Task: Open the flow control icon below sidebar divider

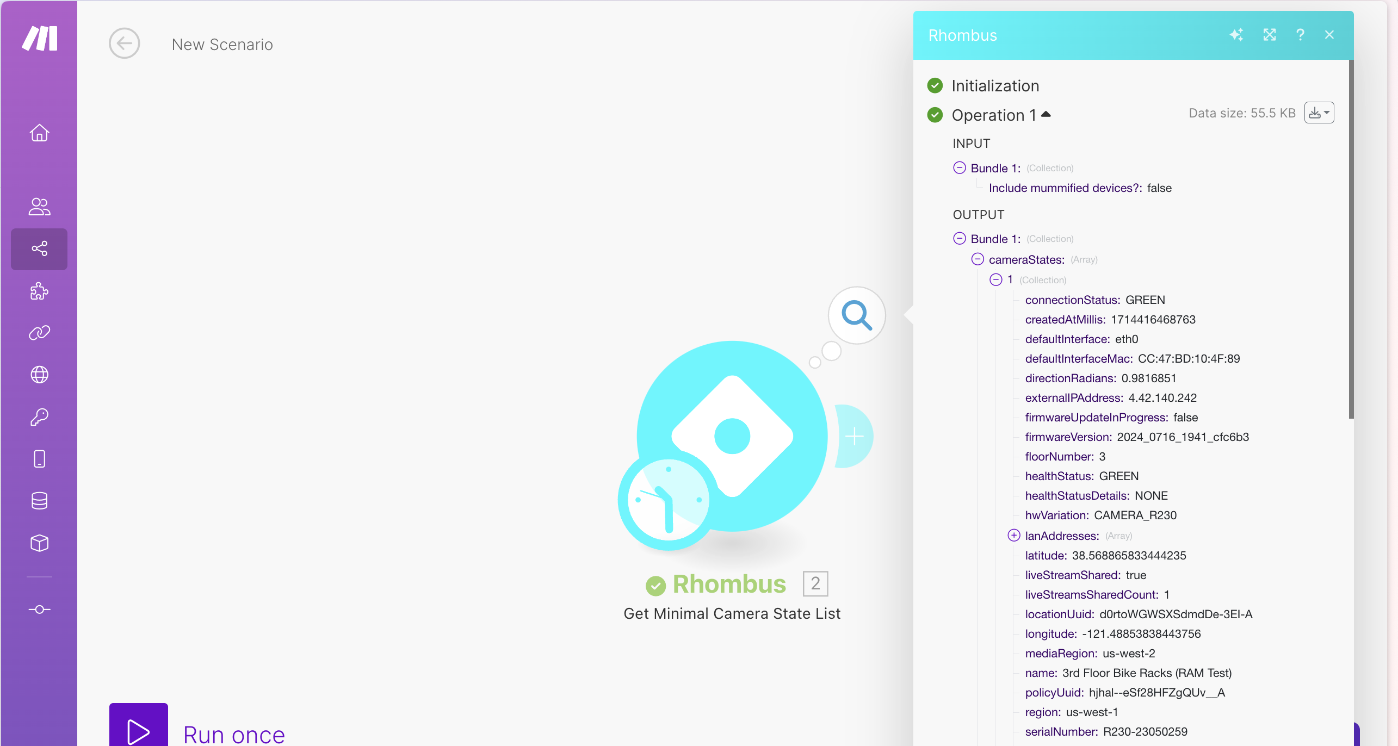Action: [x=39, y=610]
